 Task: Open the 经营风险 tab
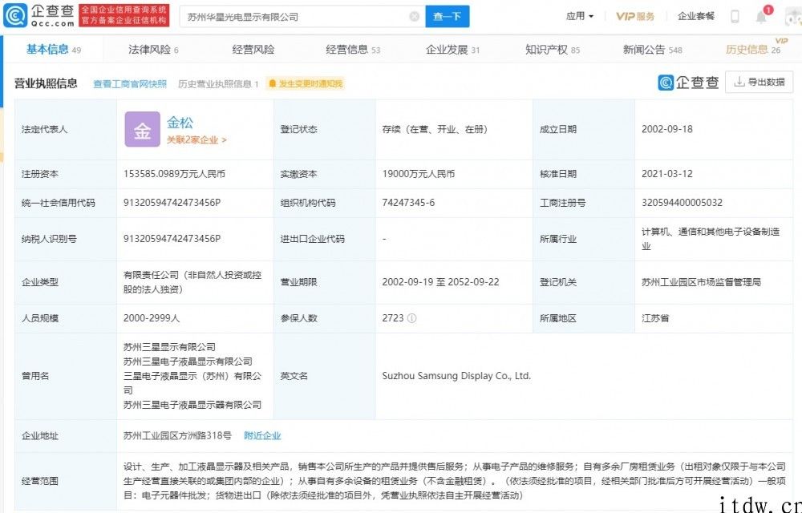click(x=253, y=50)
